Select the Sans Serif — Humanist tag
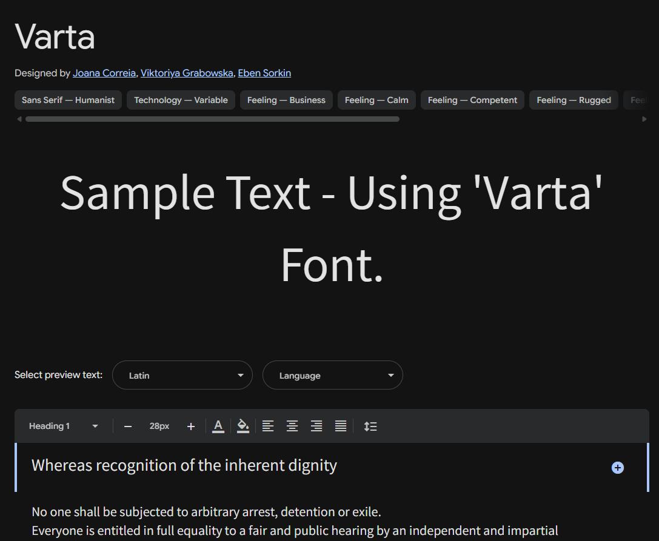This screenshot has height=541, width=659. click(68, 100)
